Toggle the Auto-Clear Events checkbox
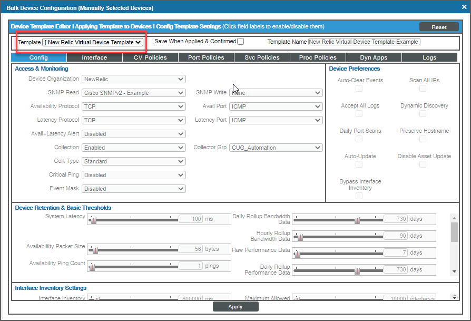 (359, 89)
